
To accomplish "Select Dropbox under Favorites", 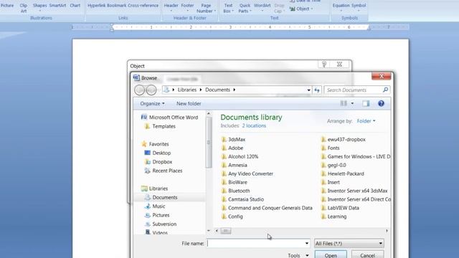I will (158, 162).
